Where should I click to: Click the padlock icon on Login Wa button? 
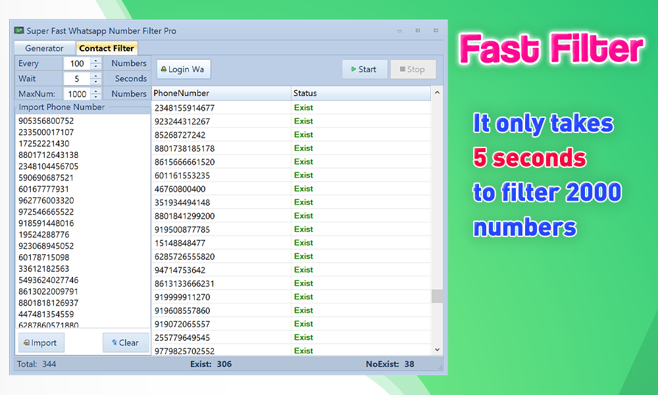164,68
